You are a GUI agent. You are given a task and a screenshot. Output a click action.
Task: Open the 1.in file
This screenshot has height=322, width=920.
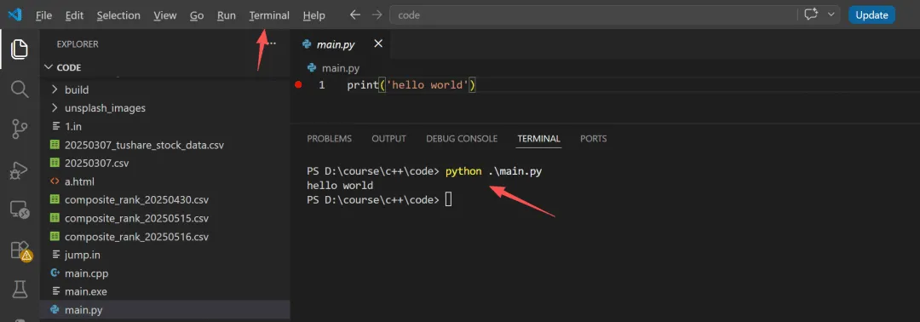(165, 126)
